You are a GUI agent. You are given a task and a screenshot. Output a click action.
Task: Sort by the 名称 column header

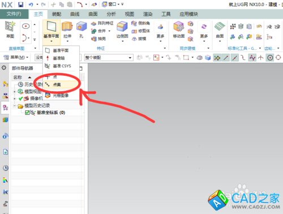[18, 78]
